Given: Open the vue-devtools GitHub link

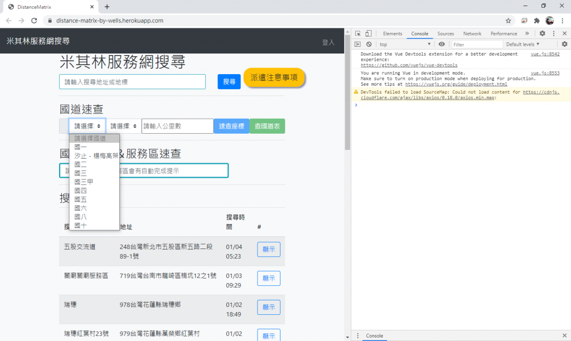Looking at the screenshot, I should tap(409, 65).
